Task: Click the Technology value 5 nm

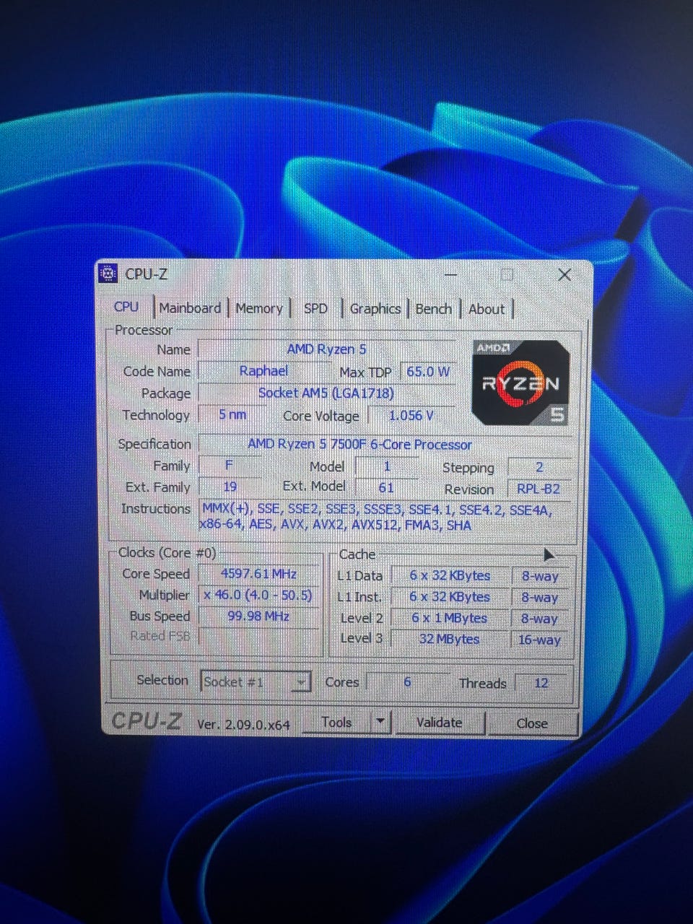Action: click(232, 415)
